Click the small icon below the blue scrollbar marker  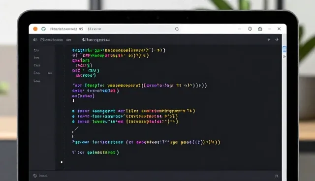coord(284,57)
